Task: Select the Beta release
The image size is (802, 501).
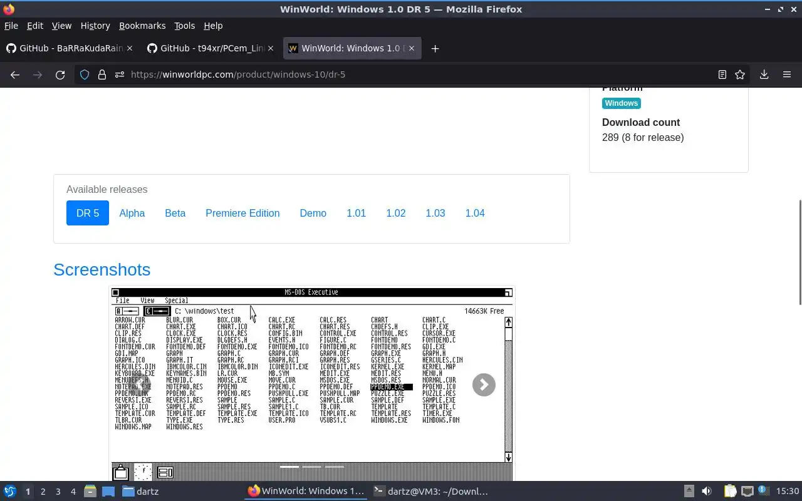Action: [x=175, y=213]
